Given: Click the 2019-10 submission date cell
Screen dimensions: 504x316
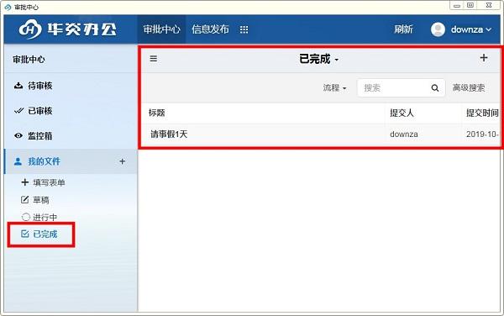Looking at the screenshot, I should pyautogui.click(x=482, y=134).
